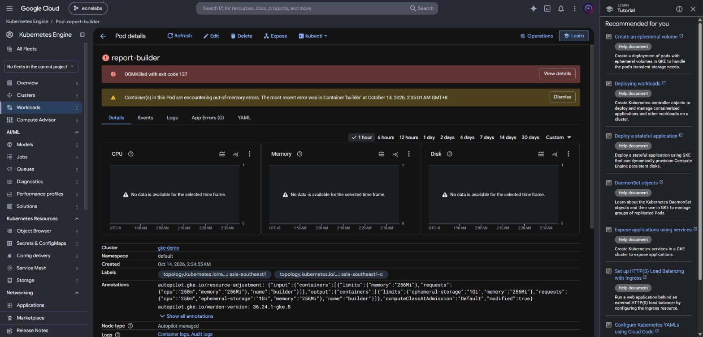
Task: Collapse the AI/ML sidebar section
Action: pos(77,132)
